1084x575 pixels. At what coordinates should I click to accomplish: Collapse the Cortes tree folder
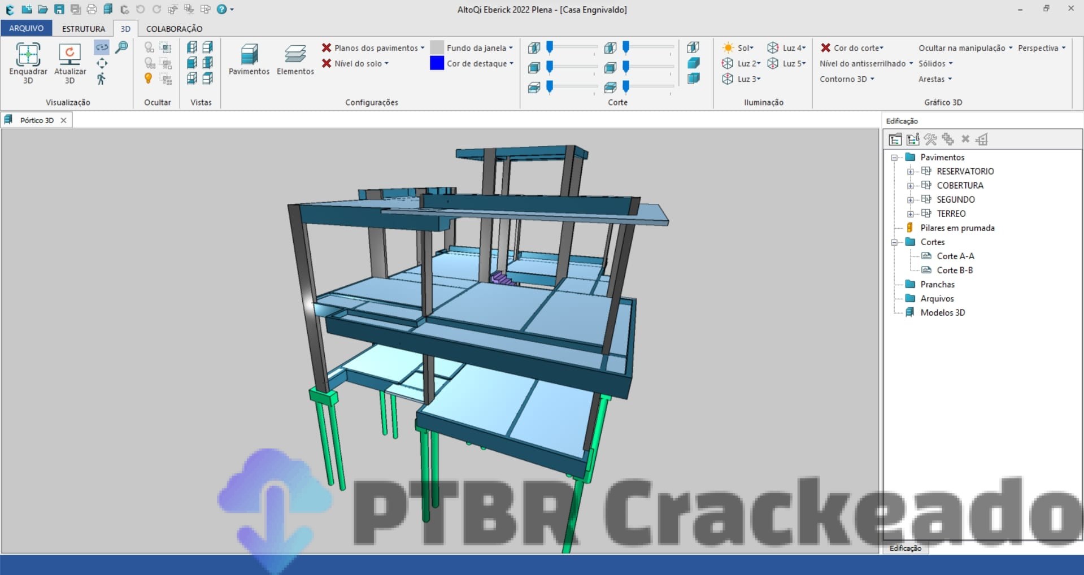(894, 242)
